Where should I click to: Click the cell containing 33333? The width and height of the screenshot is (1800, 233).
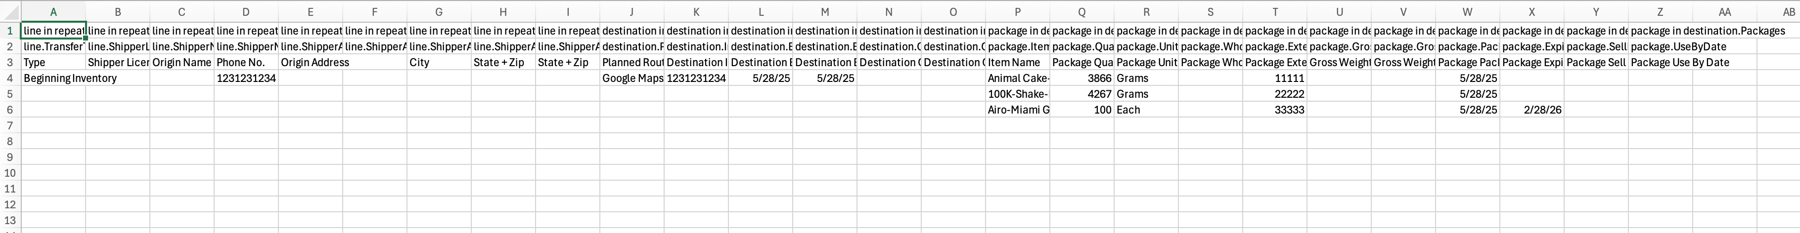click(1274, 110)
